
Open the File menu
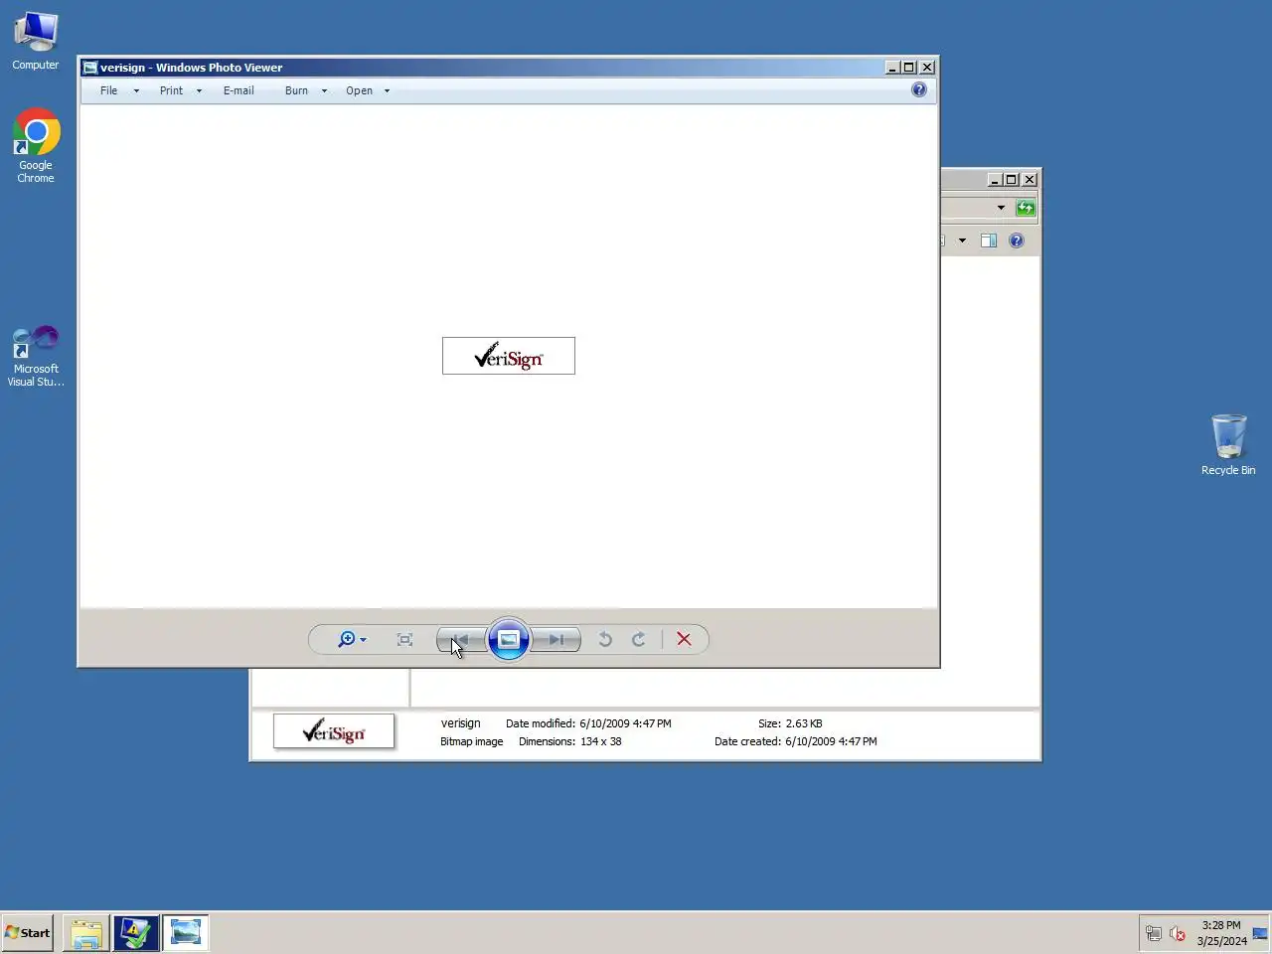coord(108,90)
